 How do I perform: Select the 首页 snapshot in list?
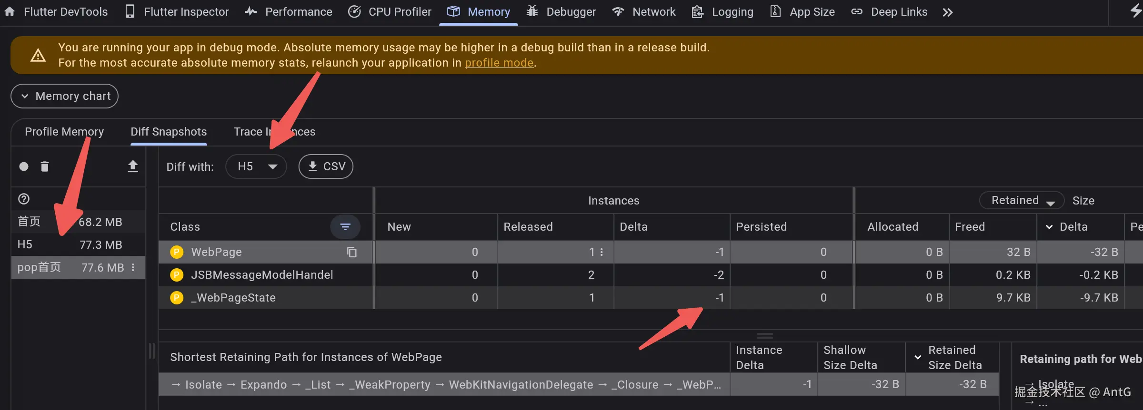coord(29,222)
